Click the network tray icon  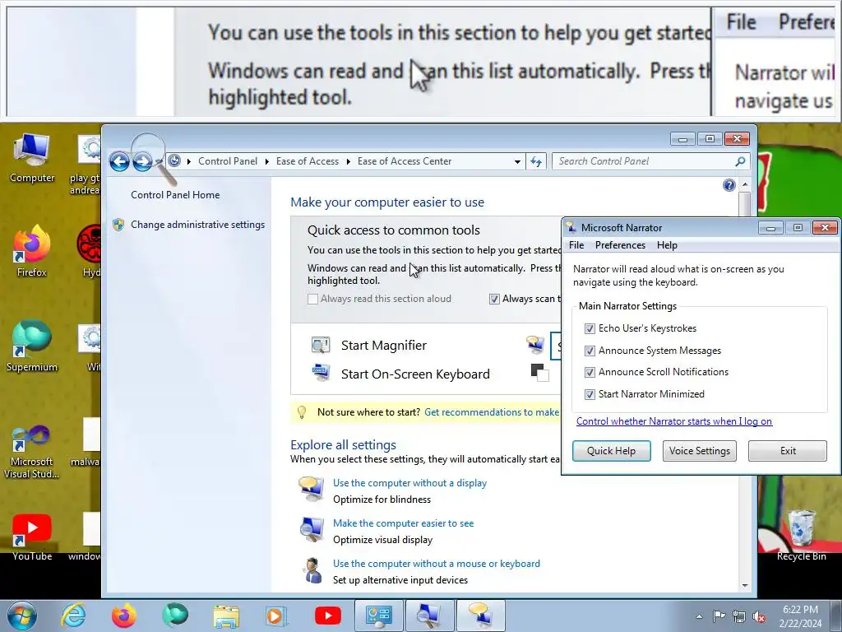(x=739, y=616)
